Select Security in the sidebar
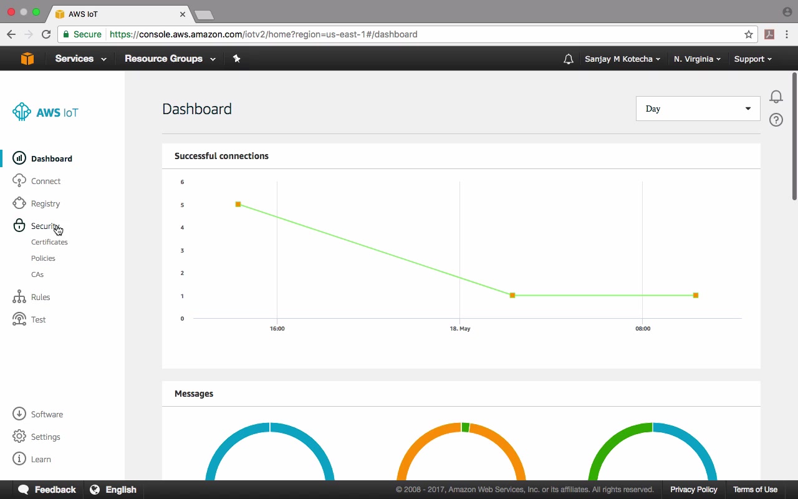Image resolution: width=798 pixels, height=499 pixels. click(x=46, y=226)
